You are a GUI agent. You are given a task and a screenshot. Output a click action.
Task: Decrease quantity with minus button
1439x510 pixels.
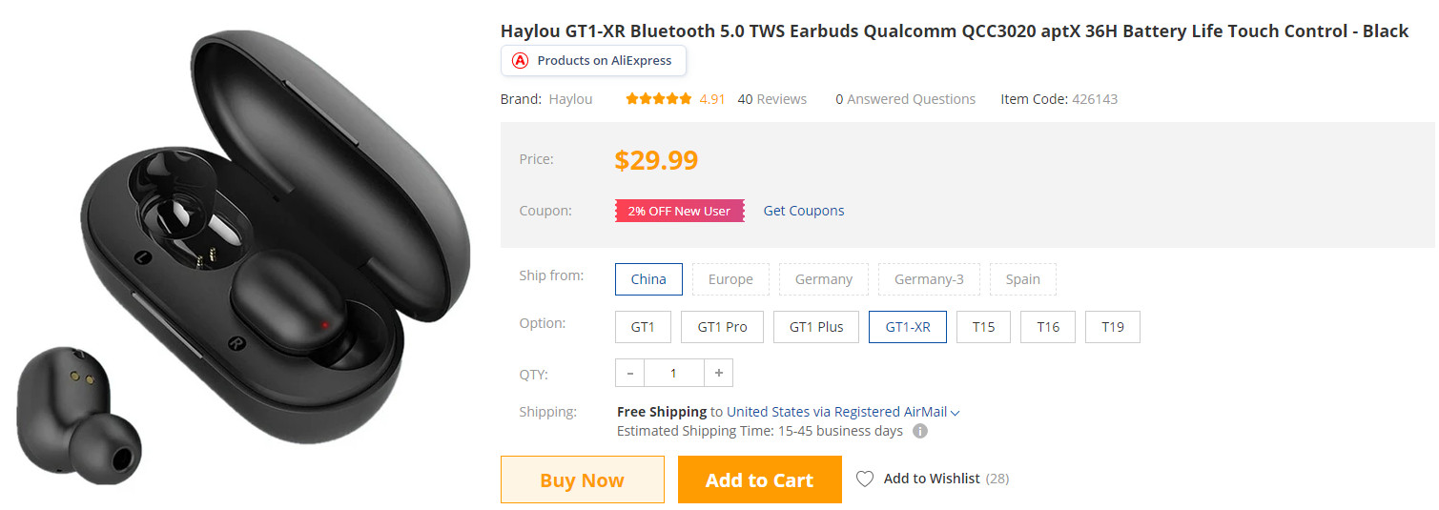[630, 373]
